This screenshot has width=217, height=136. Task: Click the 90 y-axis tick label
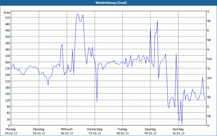[x=8, y=107]
